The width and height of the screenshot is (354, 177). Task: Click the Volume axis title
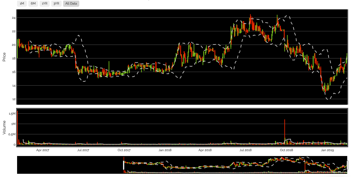coord(4,128)
